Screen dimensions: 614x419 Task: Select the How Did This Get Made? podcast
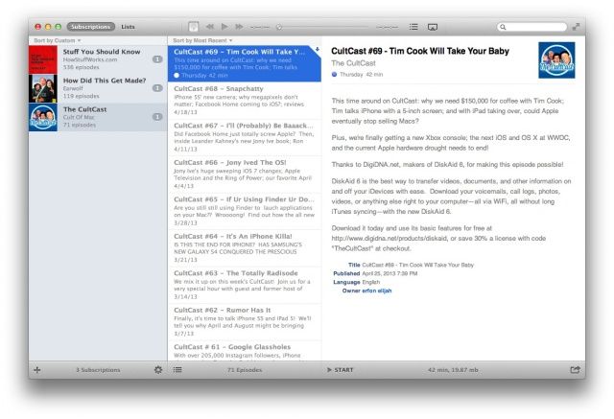(x=98, y=88)
